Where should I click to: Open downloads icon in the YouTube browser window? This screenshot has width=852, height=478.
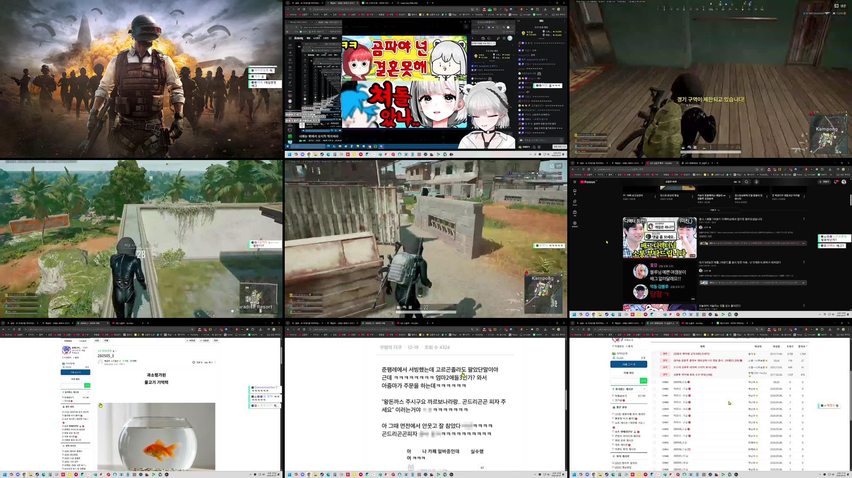[830, 169]
